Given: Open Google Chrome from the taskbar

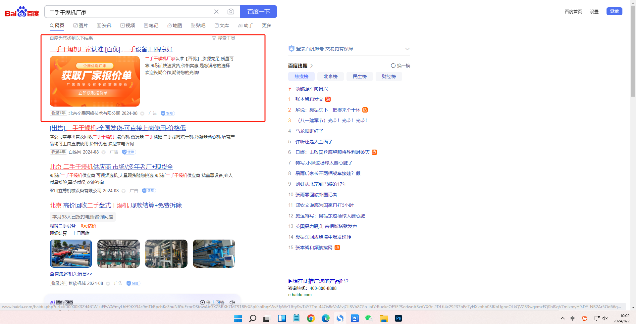Looking at the screenshot, I should coord(311,318).
